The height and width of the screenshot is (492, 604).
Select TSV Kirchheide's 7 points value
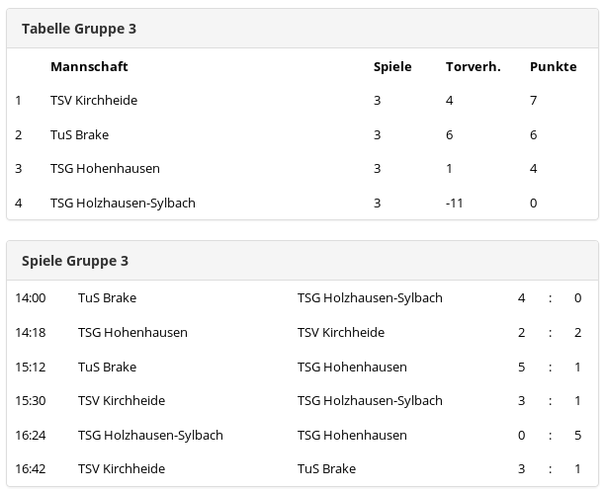tap(534, 101)
